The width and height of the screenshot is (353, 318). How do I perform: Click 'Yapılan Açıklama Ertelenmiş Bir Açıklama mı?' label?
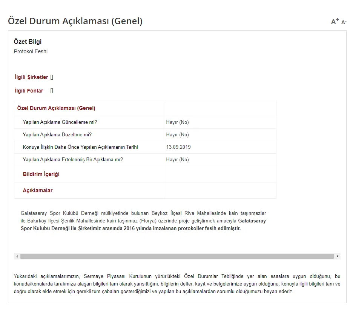click(73, 159)
